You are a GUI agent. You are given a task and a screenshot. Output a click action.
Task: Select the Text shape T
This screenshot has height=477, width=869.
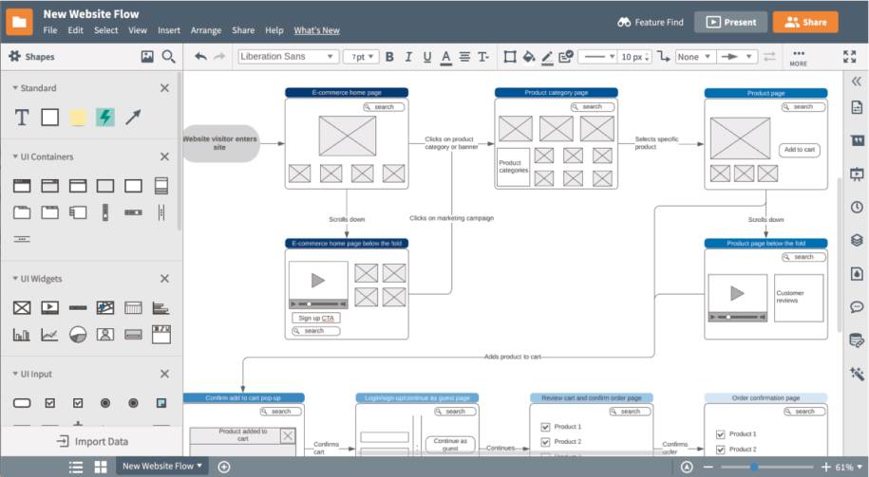pyautogui.click(x=22, y=118)
